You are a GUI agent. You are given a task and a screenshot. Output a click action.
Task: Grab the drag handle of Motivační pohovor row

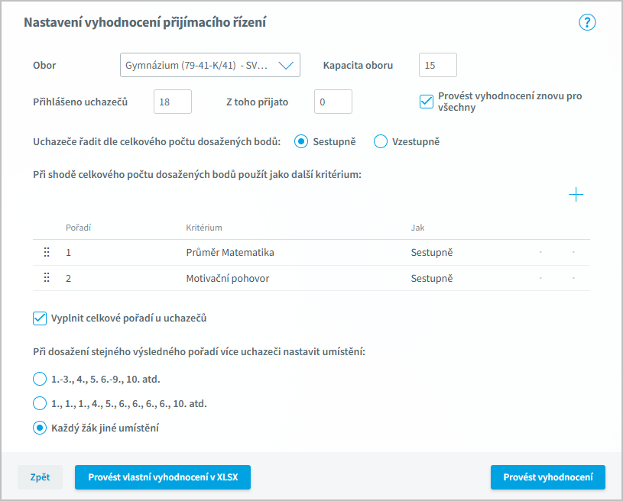coord(47,278)
